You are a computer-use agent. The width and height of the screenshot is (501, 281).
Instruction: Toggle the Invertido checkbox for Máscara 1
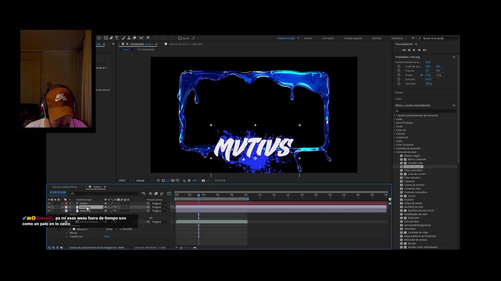tap(121, 229)
